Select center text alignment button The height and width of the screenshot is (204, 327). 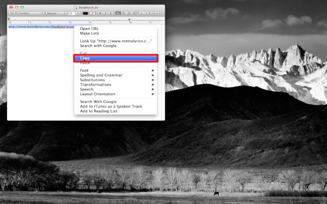coord(124,13)
